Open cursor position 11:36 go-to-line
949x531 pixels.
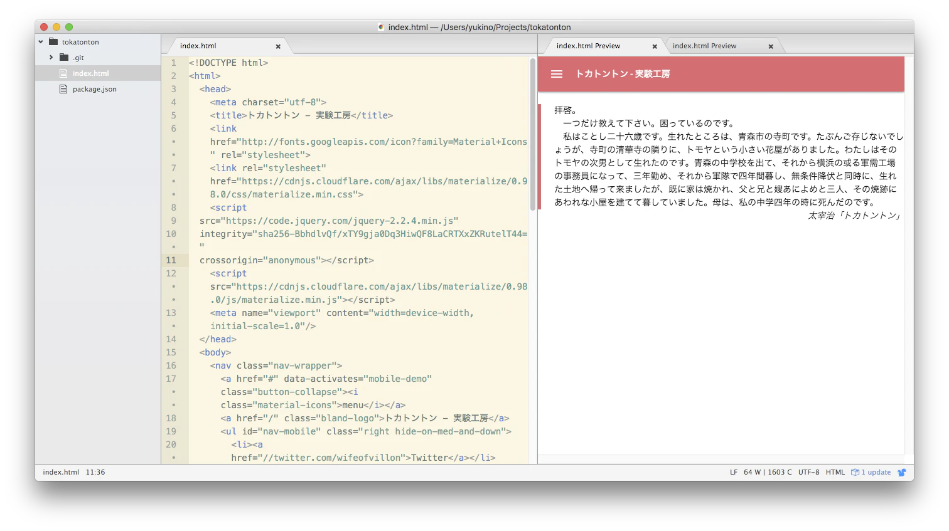pyautogui.click(x=95, y=472)
